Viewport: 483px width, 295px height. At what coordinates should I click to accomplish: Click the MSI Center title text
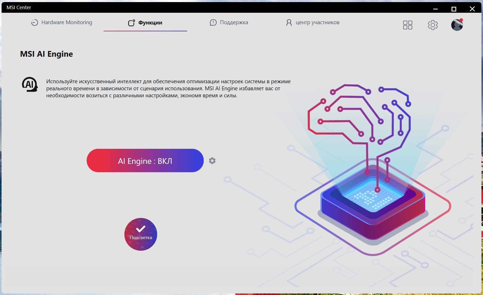[x=19, y=8]
